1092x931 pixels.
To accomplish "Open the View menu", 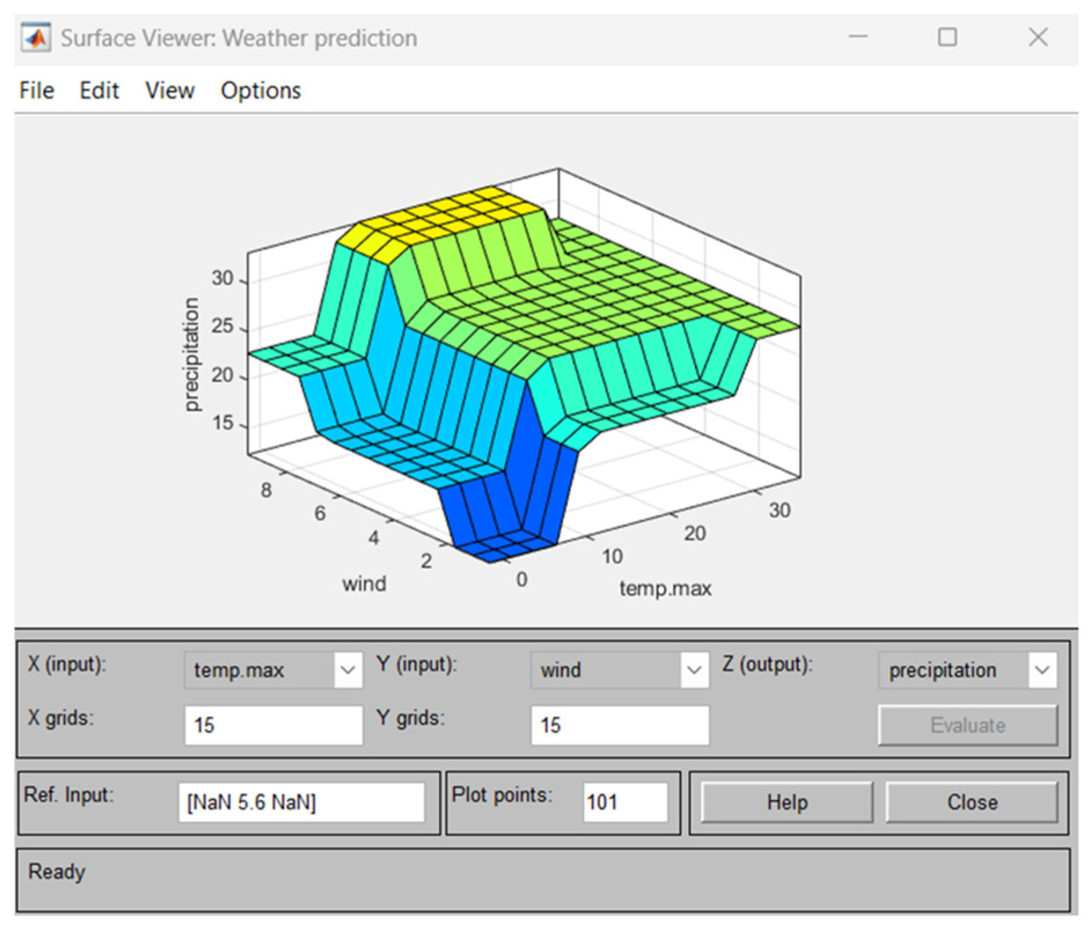I will click(x=170, y=91).
